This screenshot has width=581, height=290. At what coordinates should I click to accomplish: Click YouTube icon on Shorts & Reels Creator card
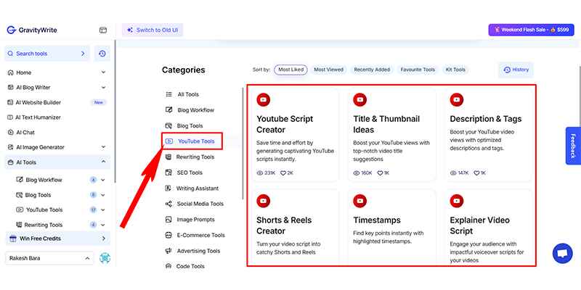[264, 201]
